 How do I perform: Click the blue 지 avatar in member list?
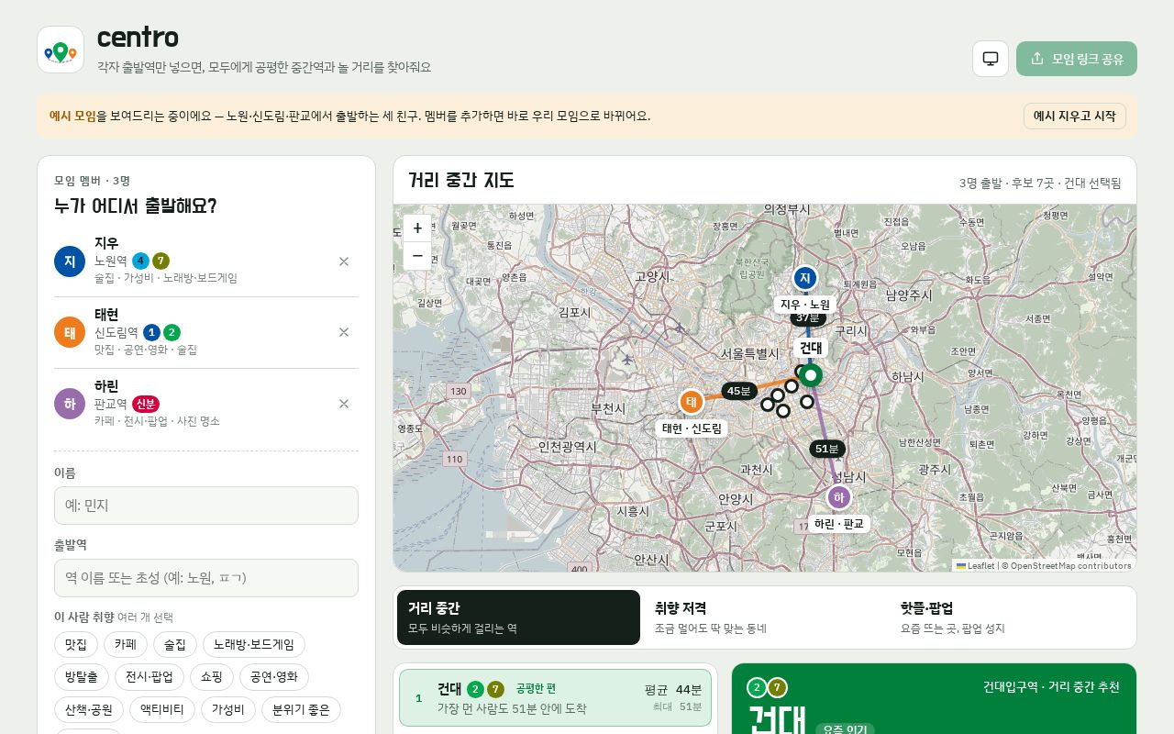click(70, 261)
